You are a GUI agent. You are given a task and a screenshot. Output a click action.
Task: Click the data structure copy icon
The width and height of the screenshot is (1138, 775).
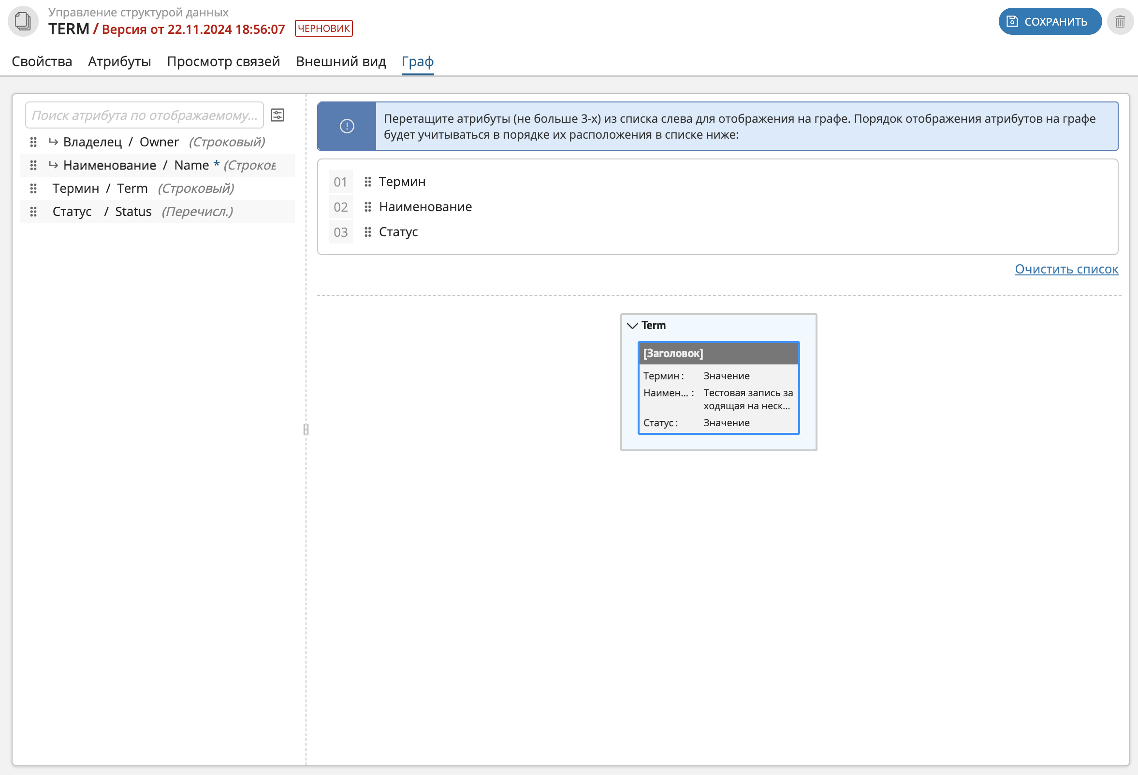[23, 22]
